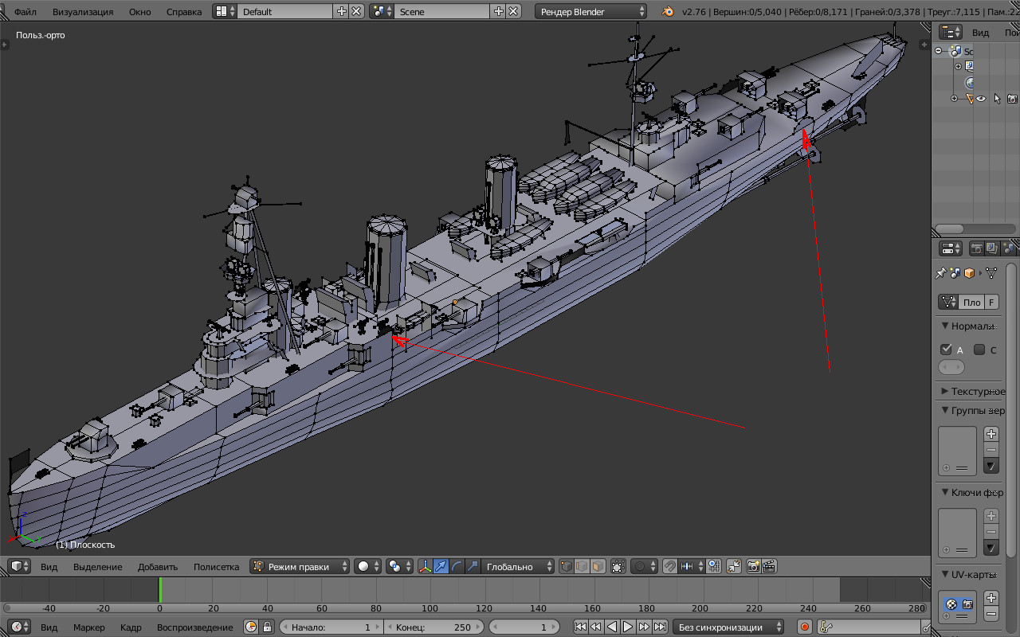Click the pin icon in properties panel
The image size is (1020, 637).
(x=940, y=273)
